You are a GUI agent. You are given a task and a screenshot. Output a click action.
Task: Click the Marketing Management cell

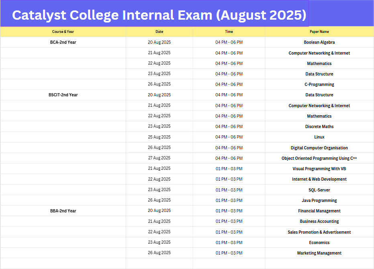pos(319,253)
